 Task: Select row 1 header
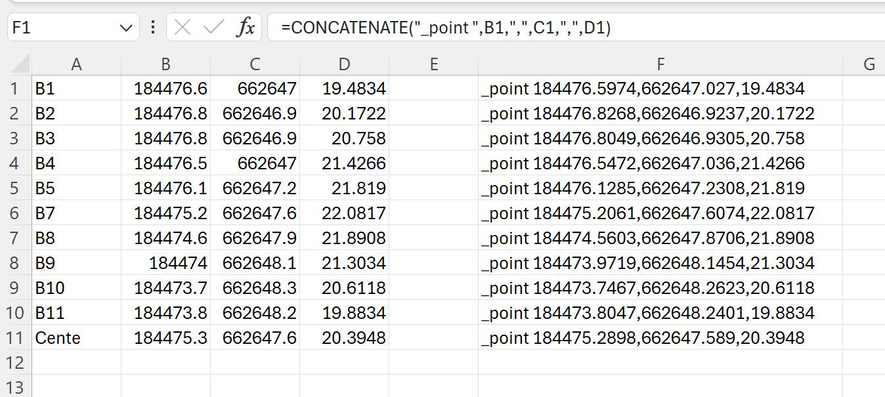pyautogui.click(x=20, y=88)
